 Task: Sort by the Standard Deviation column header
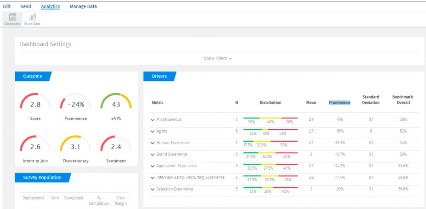(371, 100)
